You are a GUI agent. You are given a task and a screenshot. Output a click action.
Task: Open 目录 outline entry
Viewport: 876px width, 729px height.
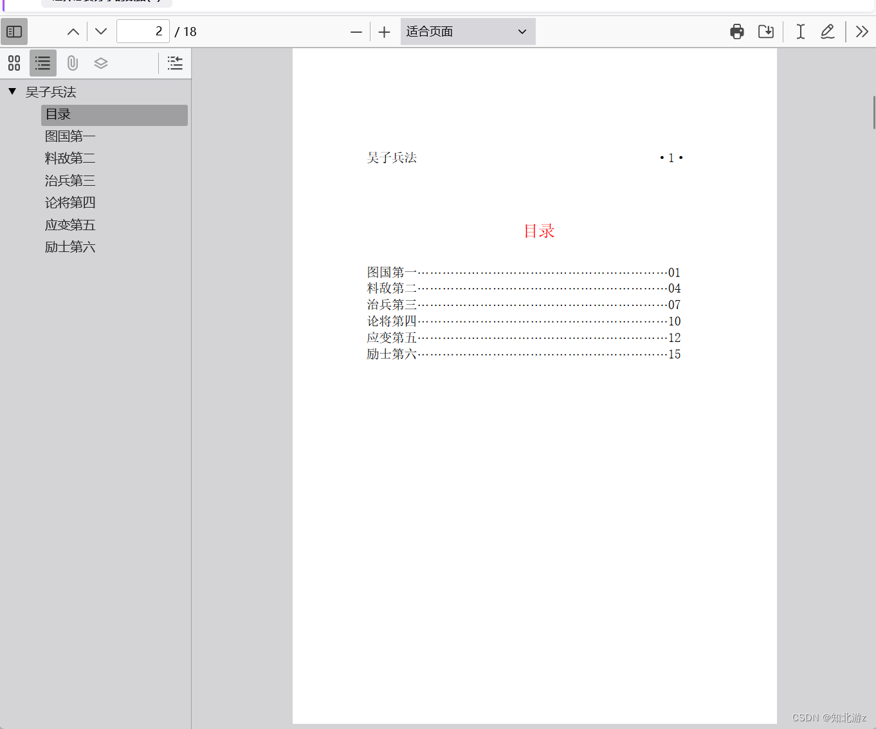point(114,115)
